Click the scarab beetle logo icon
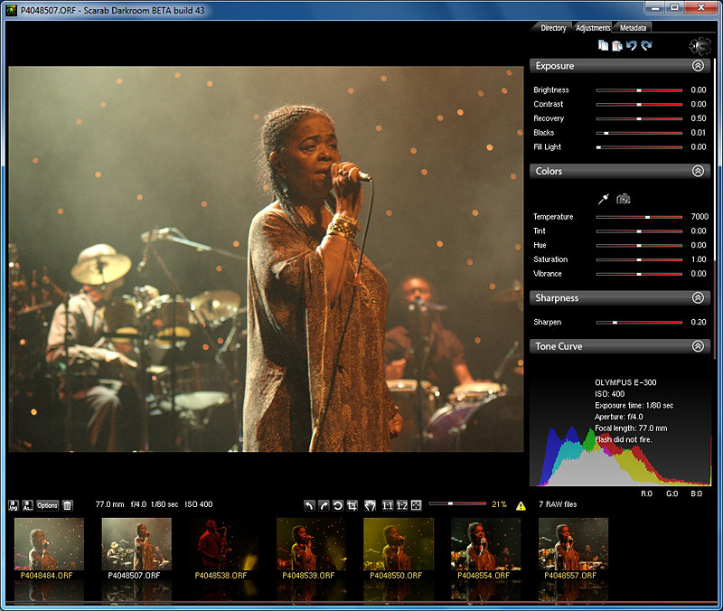This screenshot has width=723, height=611. 700,46
